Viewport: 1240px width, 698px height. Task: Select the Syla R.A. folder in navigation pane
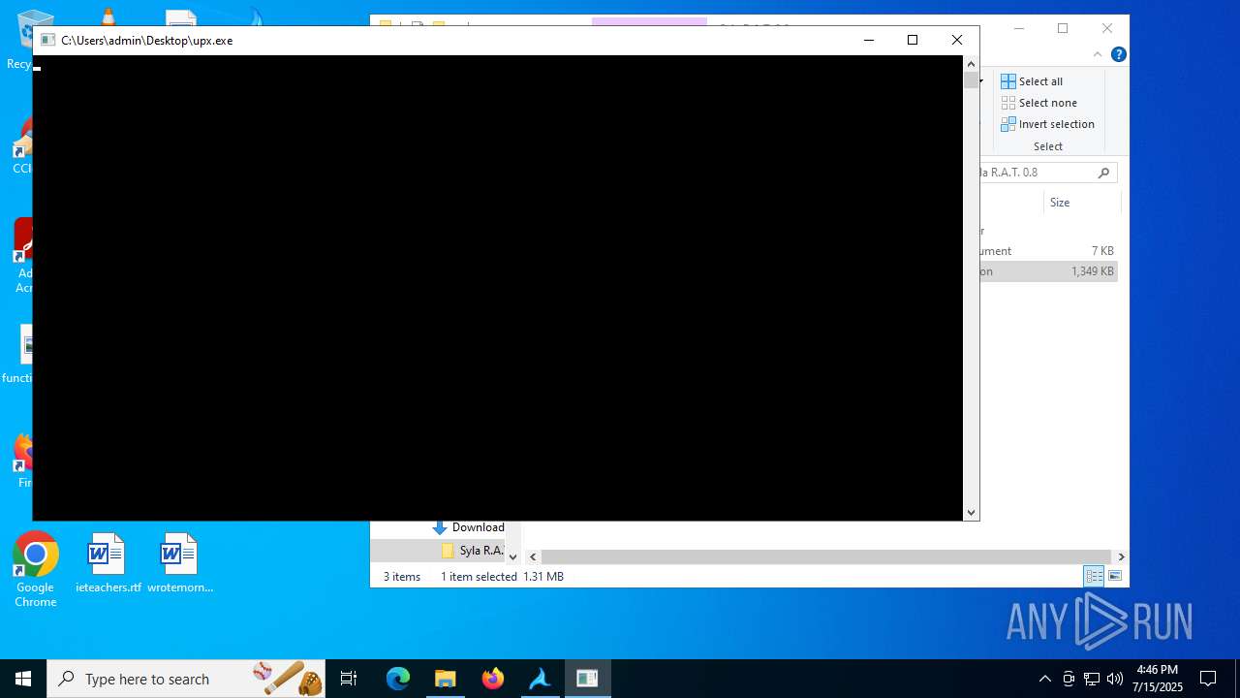click(473, 551)
